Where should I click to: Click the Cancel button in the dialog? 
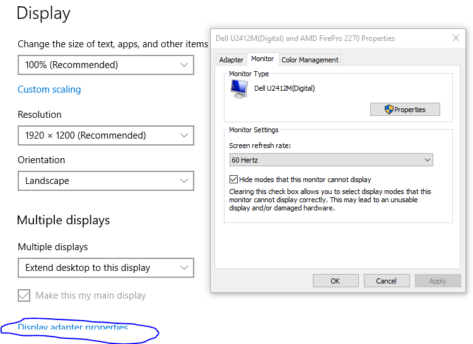point(387,281)
